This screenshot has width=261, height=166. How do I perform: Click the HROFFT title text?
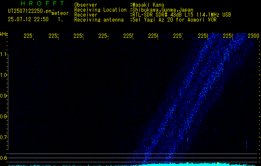42,3
